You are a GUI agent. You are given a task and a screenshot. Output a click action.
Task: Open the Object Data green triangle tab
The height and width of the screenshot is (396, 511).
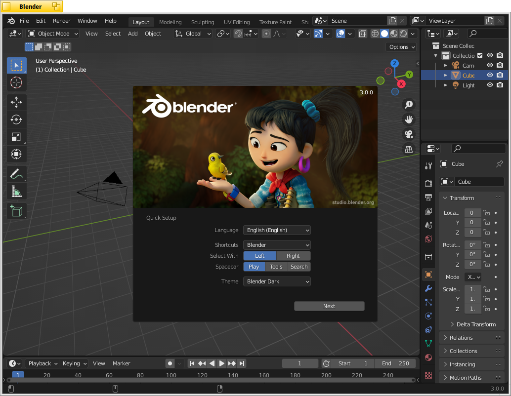pyautogui.click(x=428, y=344)
